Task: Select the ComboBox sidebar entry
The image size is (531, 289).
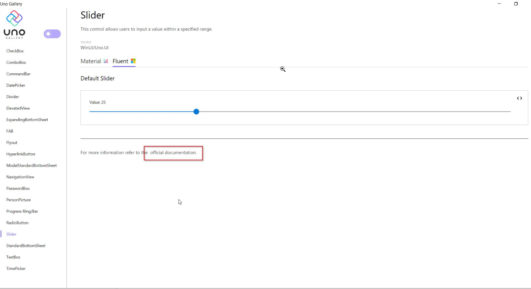Action: point(16,62)
